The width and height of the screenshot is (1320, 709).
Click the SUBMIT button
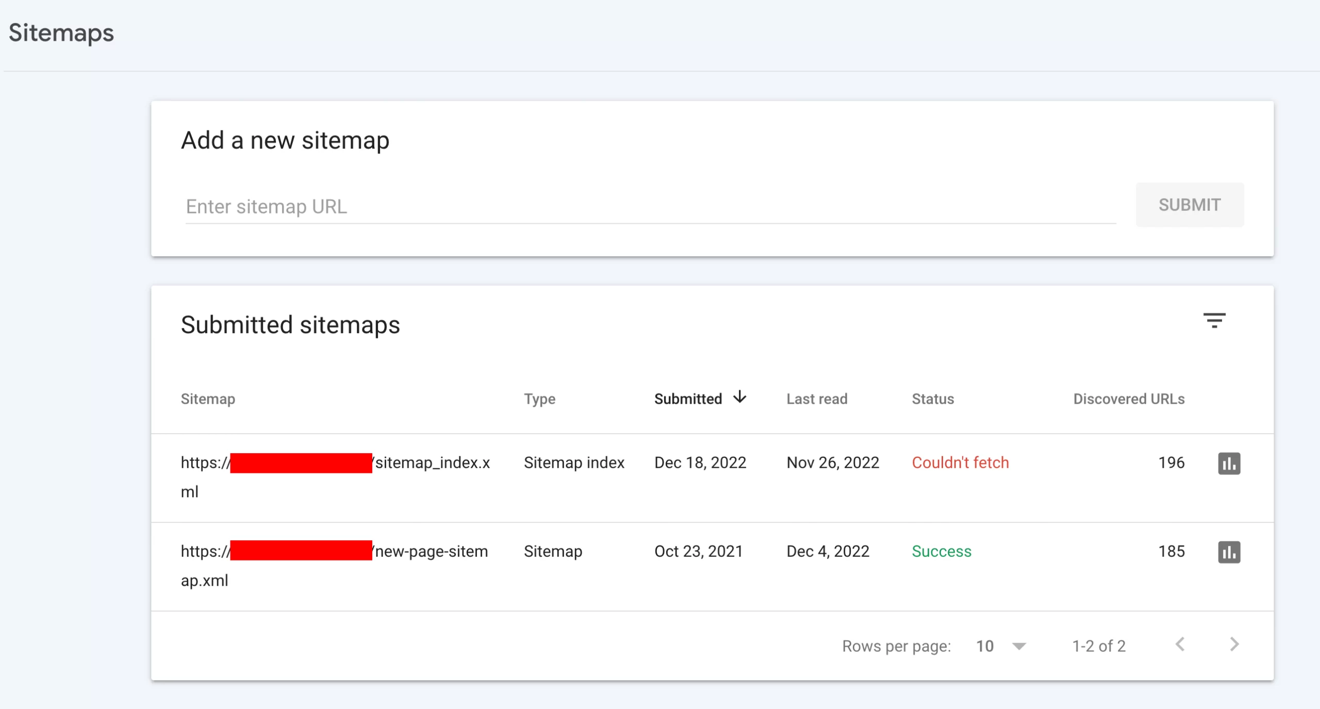(1189, 205)
